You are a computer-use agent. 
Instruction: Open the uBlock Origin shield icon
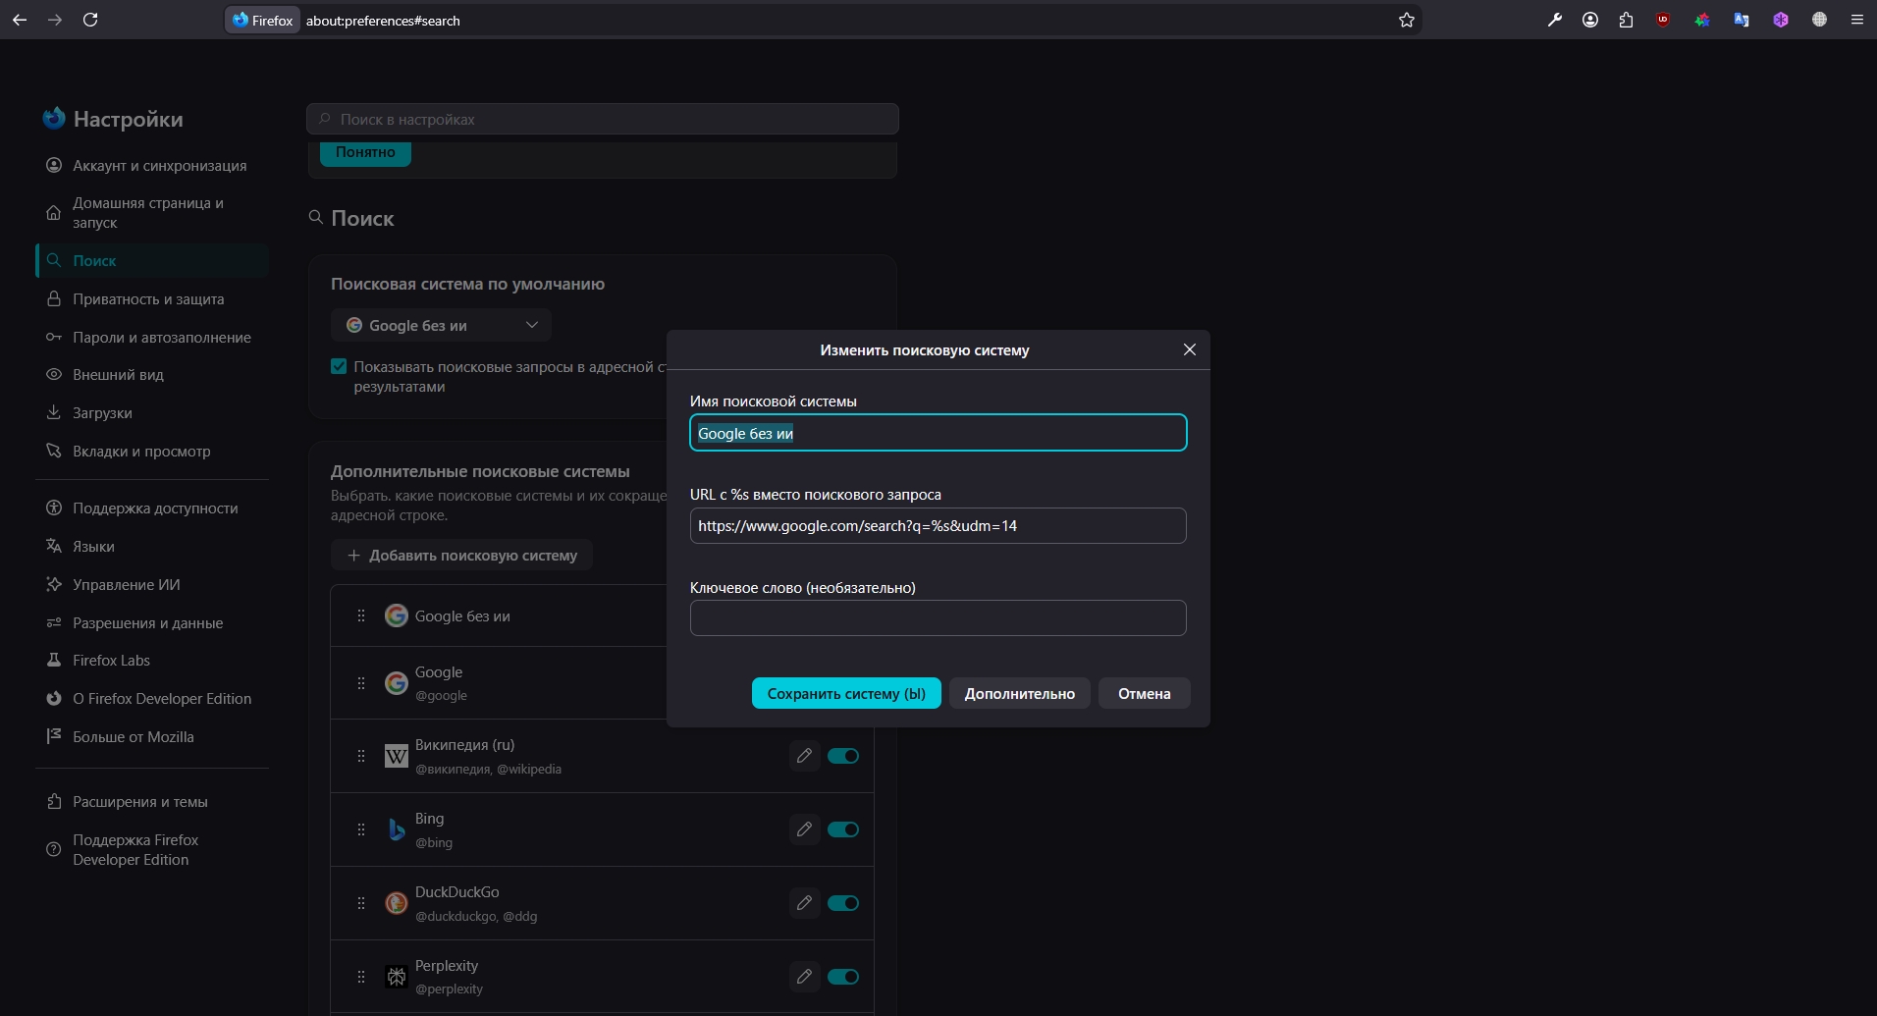(x=1663, y=20)
